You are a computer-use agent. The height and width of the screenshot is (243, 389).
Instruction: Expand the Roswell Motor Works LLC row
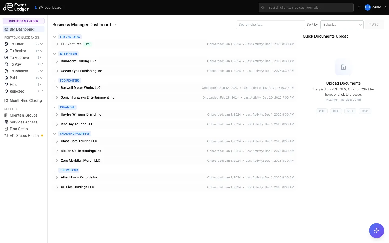click(57, 88)
